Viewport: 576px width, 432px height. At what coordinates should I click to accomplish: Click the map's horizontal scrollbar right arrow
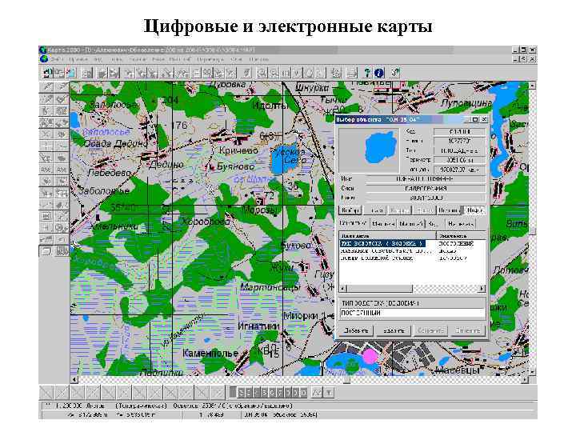point(525,379)
